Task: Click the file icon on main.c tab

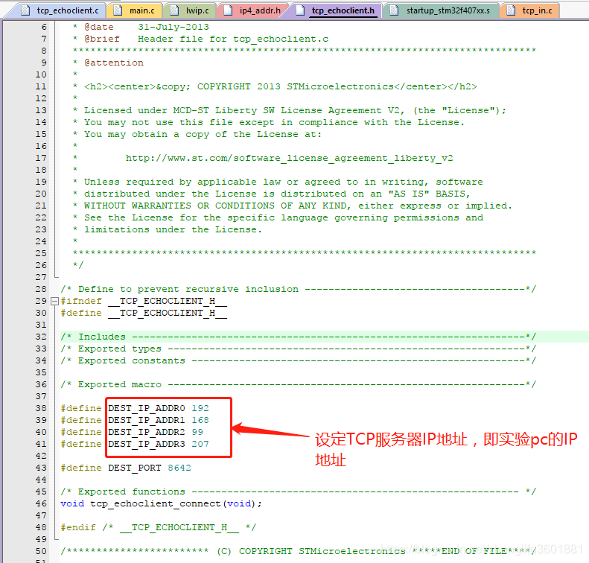Action: (x=118, y=10)
